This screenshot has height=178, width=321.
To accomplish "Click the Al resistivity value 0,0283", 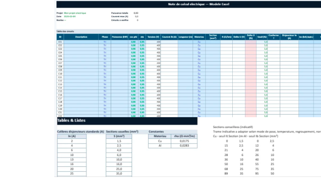I will 184,146.
